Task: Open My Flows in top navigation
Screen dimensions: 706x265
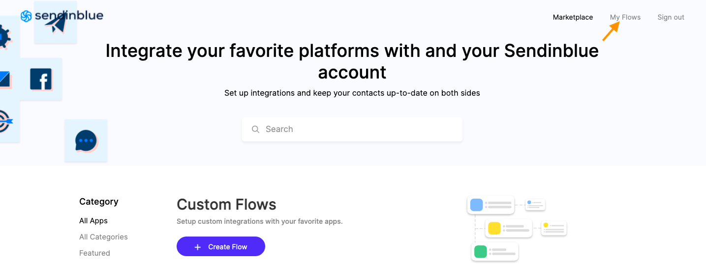Action: point(625,17)
